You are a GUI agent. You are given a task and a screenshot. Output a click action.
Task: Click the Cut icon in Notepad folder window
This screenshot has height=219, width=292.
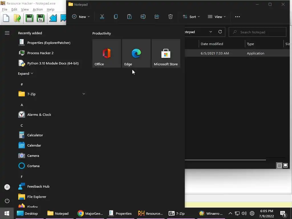click(x=102, y=17)
